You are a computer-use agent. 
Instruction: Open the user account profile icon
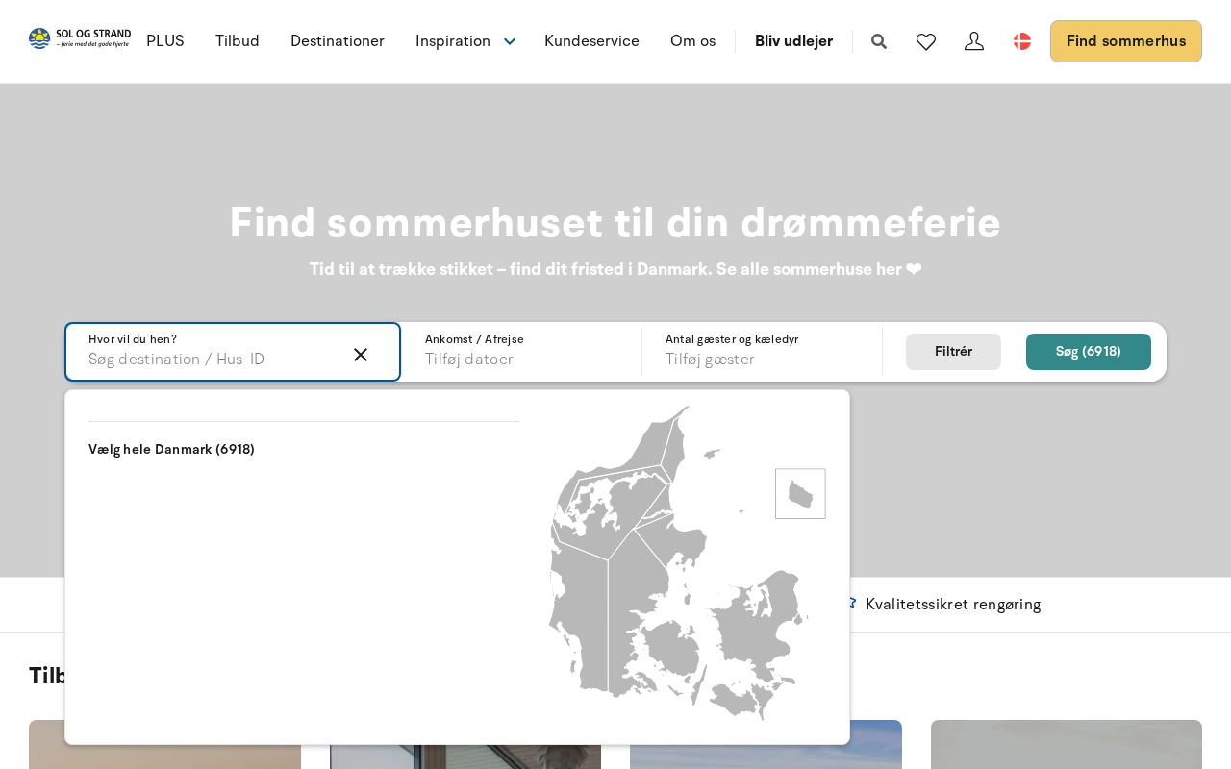point(974,41)
